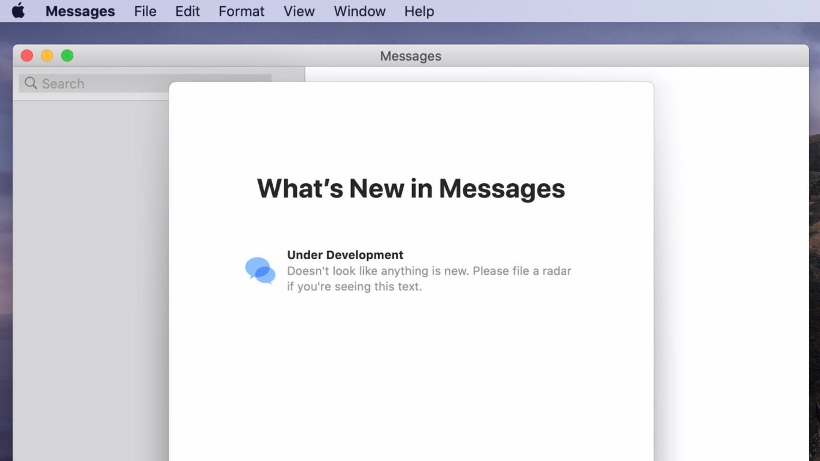Open the File menu
Screen dimensions: 820x461
[x=145, y=11]
